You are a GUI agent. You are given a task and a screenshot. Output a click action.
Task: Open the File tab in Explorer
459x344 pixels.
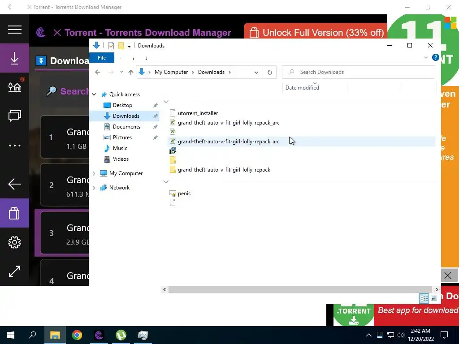coord(102,58)
